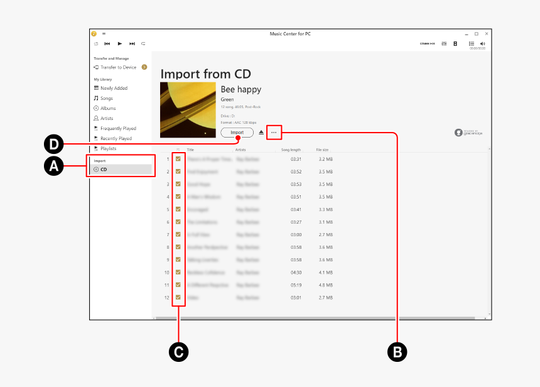Click the Import button
Screen dimensions: 540x387
(x=237, y=133)
